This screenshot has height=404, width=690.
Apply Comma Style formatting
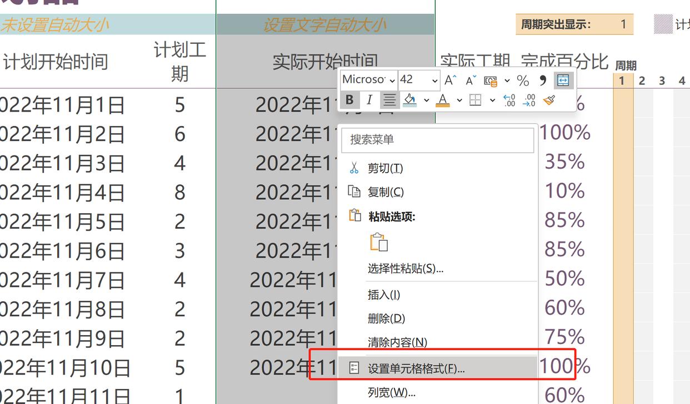click(x=542, y=80)
